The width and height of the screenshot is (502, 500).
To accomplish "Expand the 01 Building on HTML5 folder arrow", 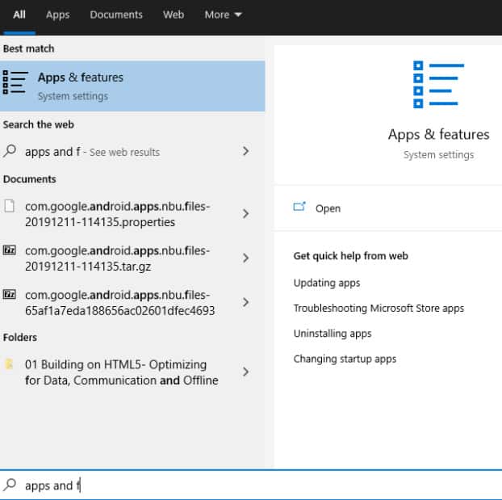I will (x=245, y=372).
